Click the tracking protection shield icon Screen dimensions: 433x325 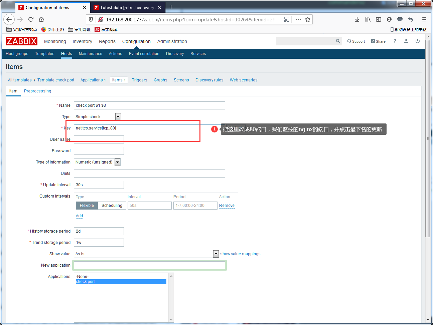pyautogui.click(x=91, y=19)
